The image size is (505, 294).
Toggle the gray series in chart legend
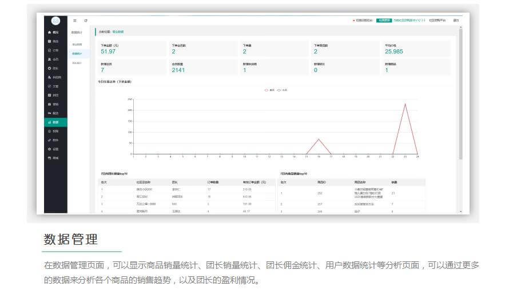281,90
